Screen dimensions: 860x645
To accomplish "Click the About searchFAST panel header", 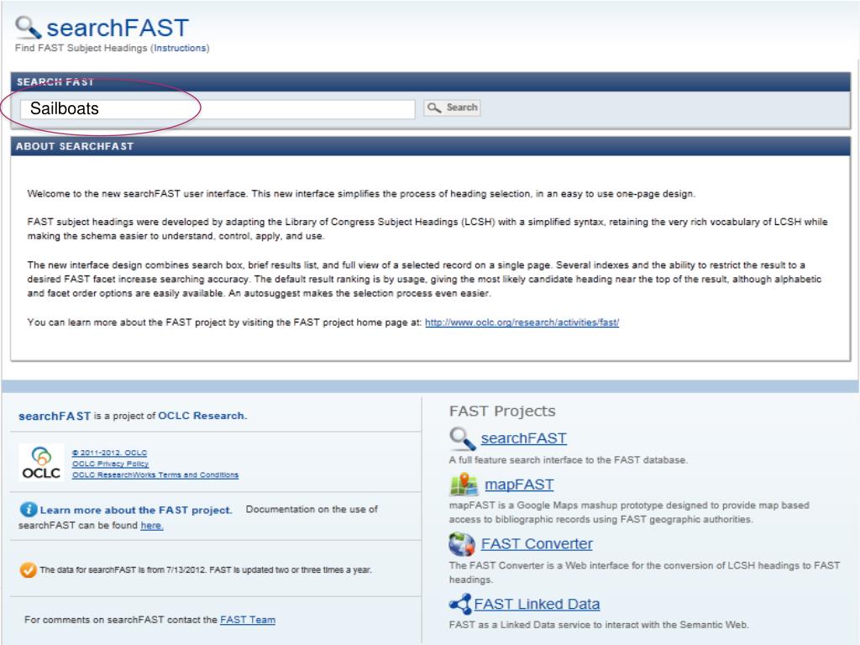I will (x=431, y=146).
